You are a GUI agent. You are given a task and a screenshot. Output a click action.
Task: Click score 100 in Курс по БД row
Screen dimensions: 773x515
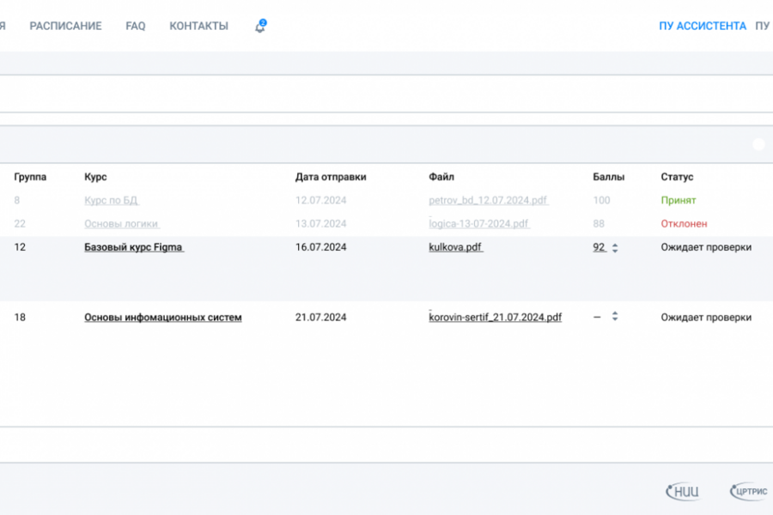pyautogui.click(x=601, y=201)
